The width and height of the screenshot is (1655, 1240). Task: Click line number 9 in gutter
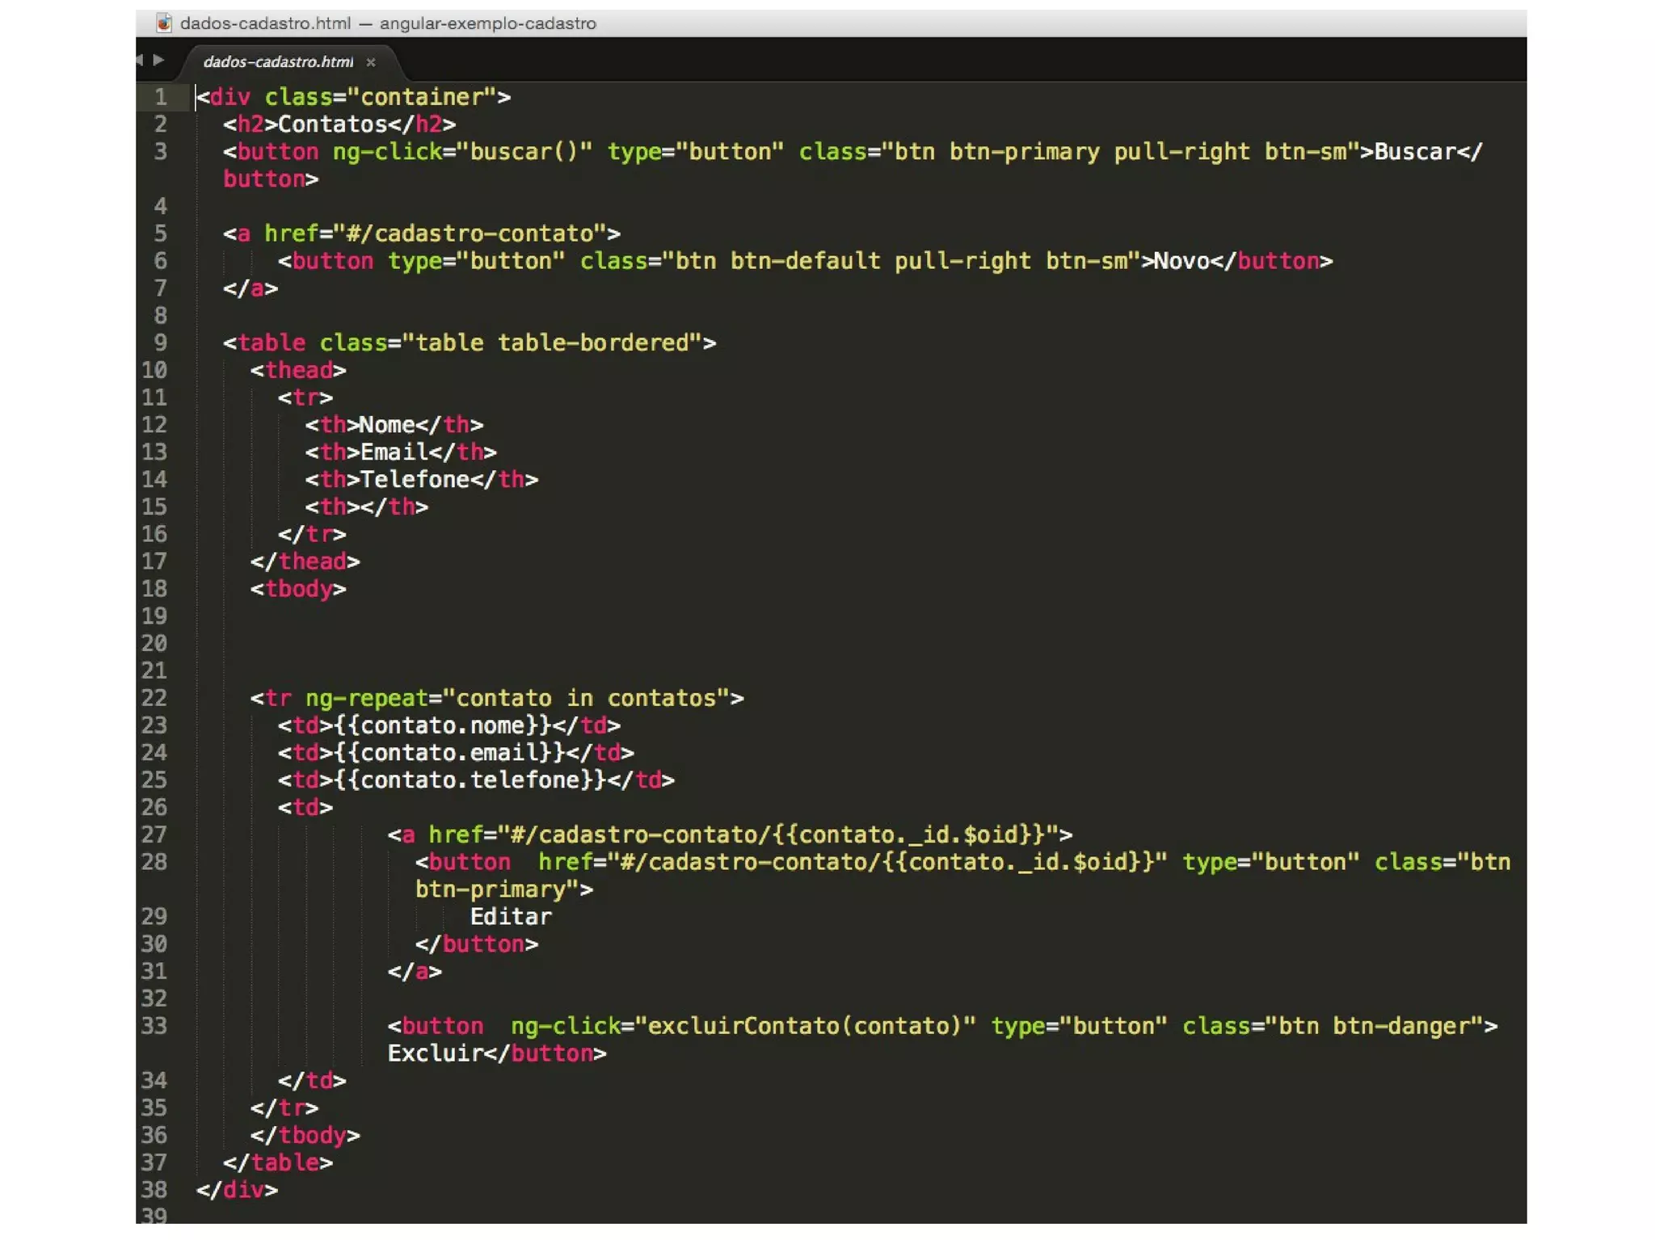(160, 343)
